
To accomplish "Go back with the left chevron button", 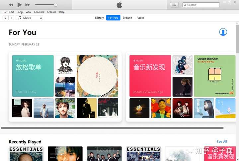I will [6, 18].
